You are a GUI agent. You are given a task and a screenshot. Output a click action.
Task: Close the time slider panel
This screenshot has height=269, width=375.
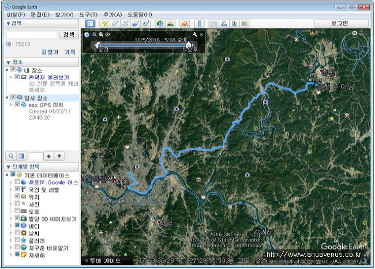pos(201,35)
